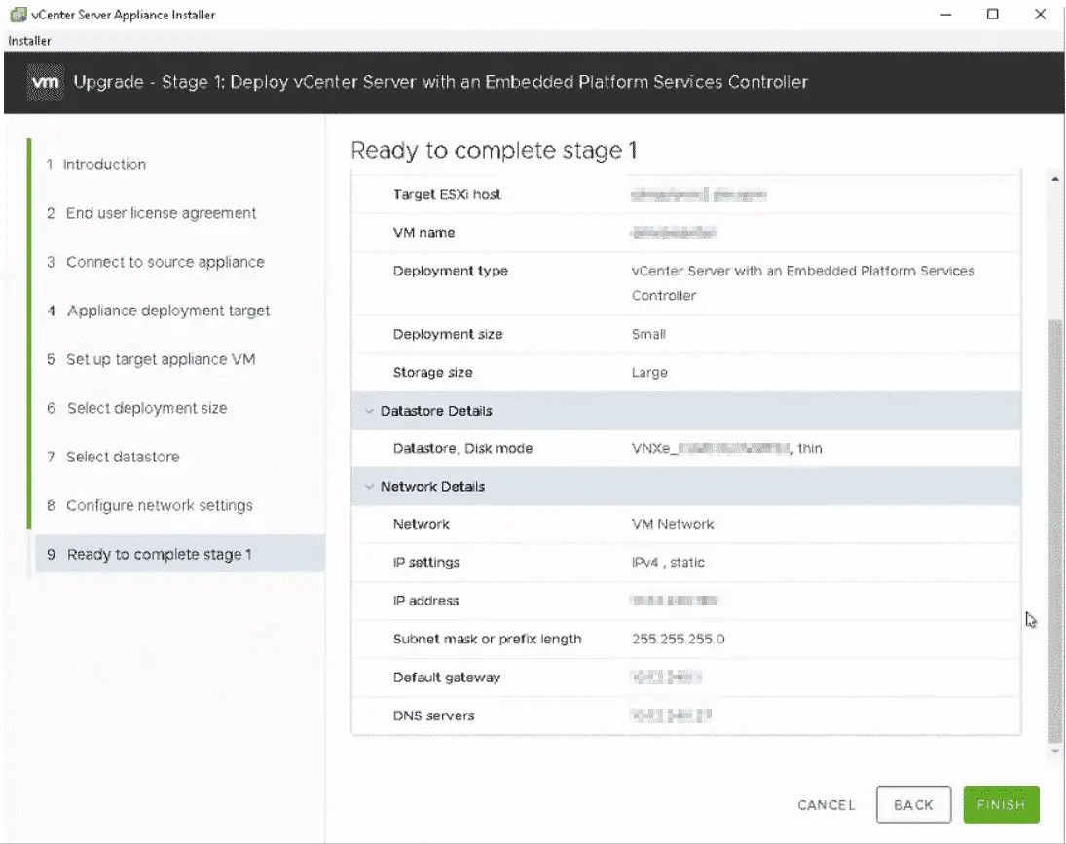
Task: Go to step 8 Configure network settings
Action: pos(150,505)
